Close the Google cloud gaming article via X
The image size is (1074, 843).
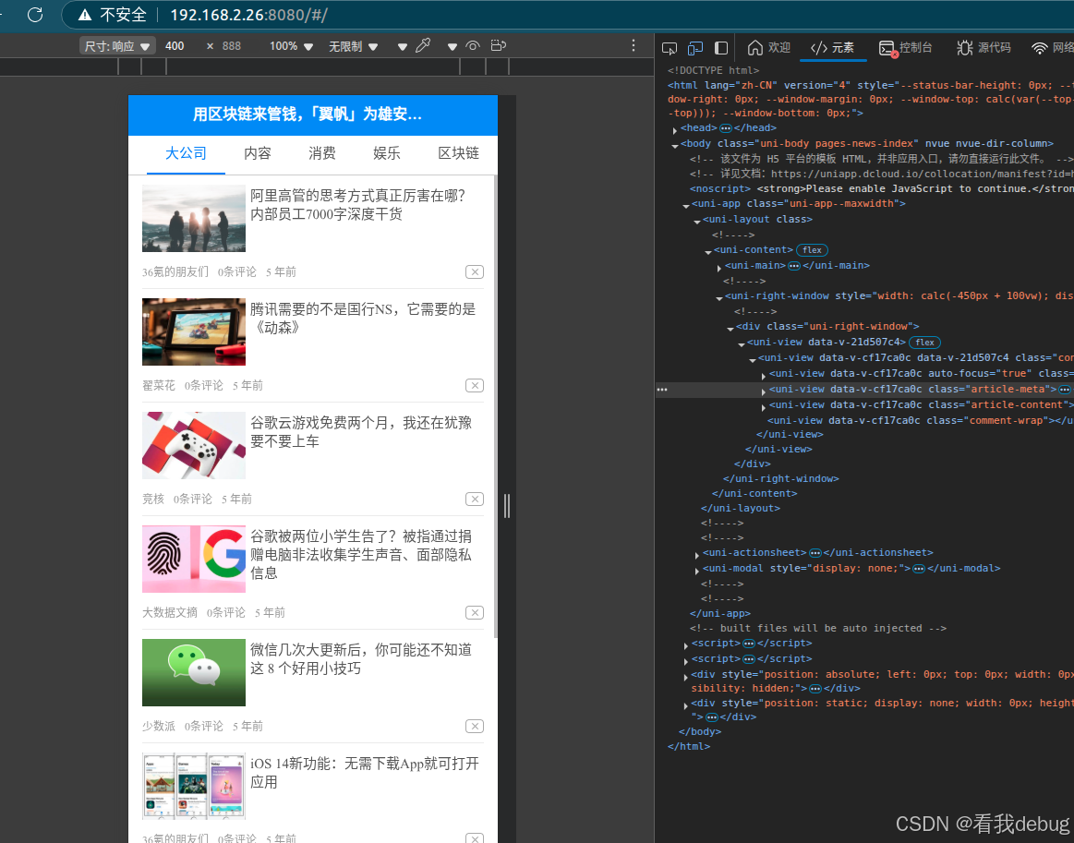pyautogui.click(x=475, y=500)
